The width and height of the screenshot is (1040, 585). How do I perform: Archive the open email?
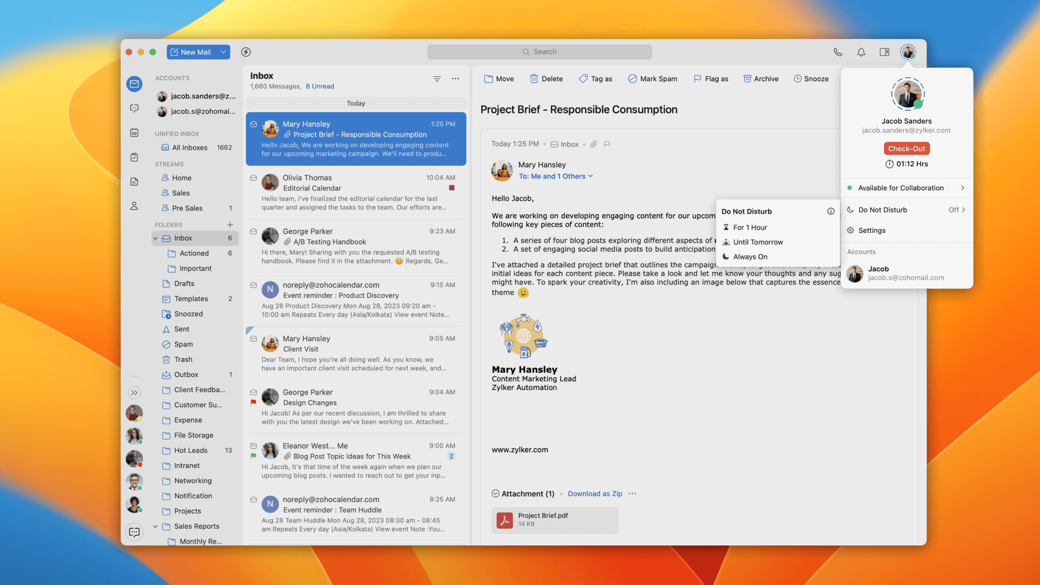pyautogui.click(x=761, y=79)
